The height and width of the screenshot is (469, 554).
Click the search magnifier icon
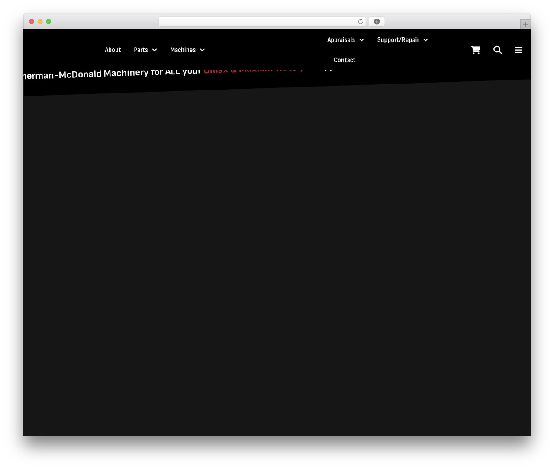click(x=498, y=50)
